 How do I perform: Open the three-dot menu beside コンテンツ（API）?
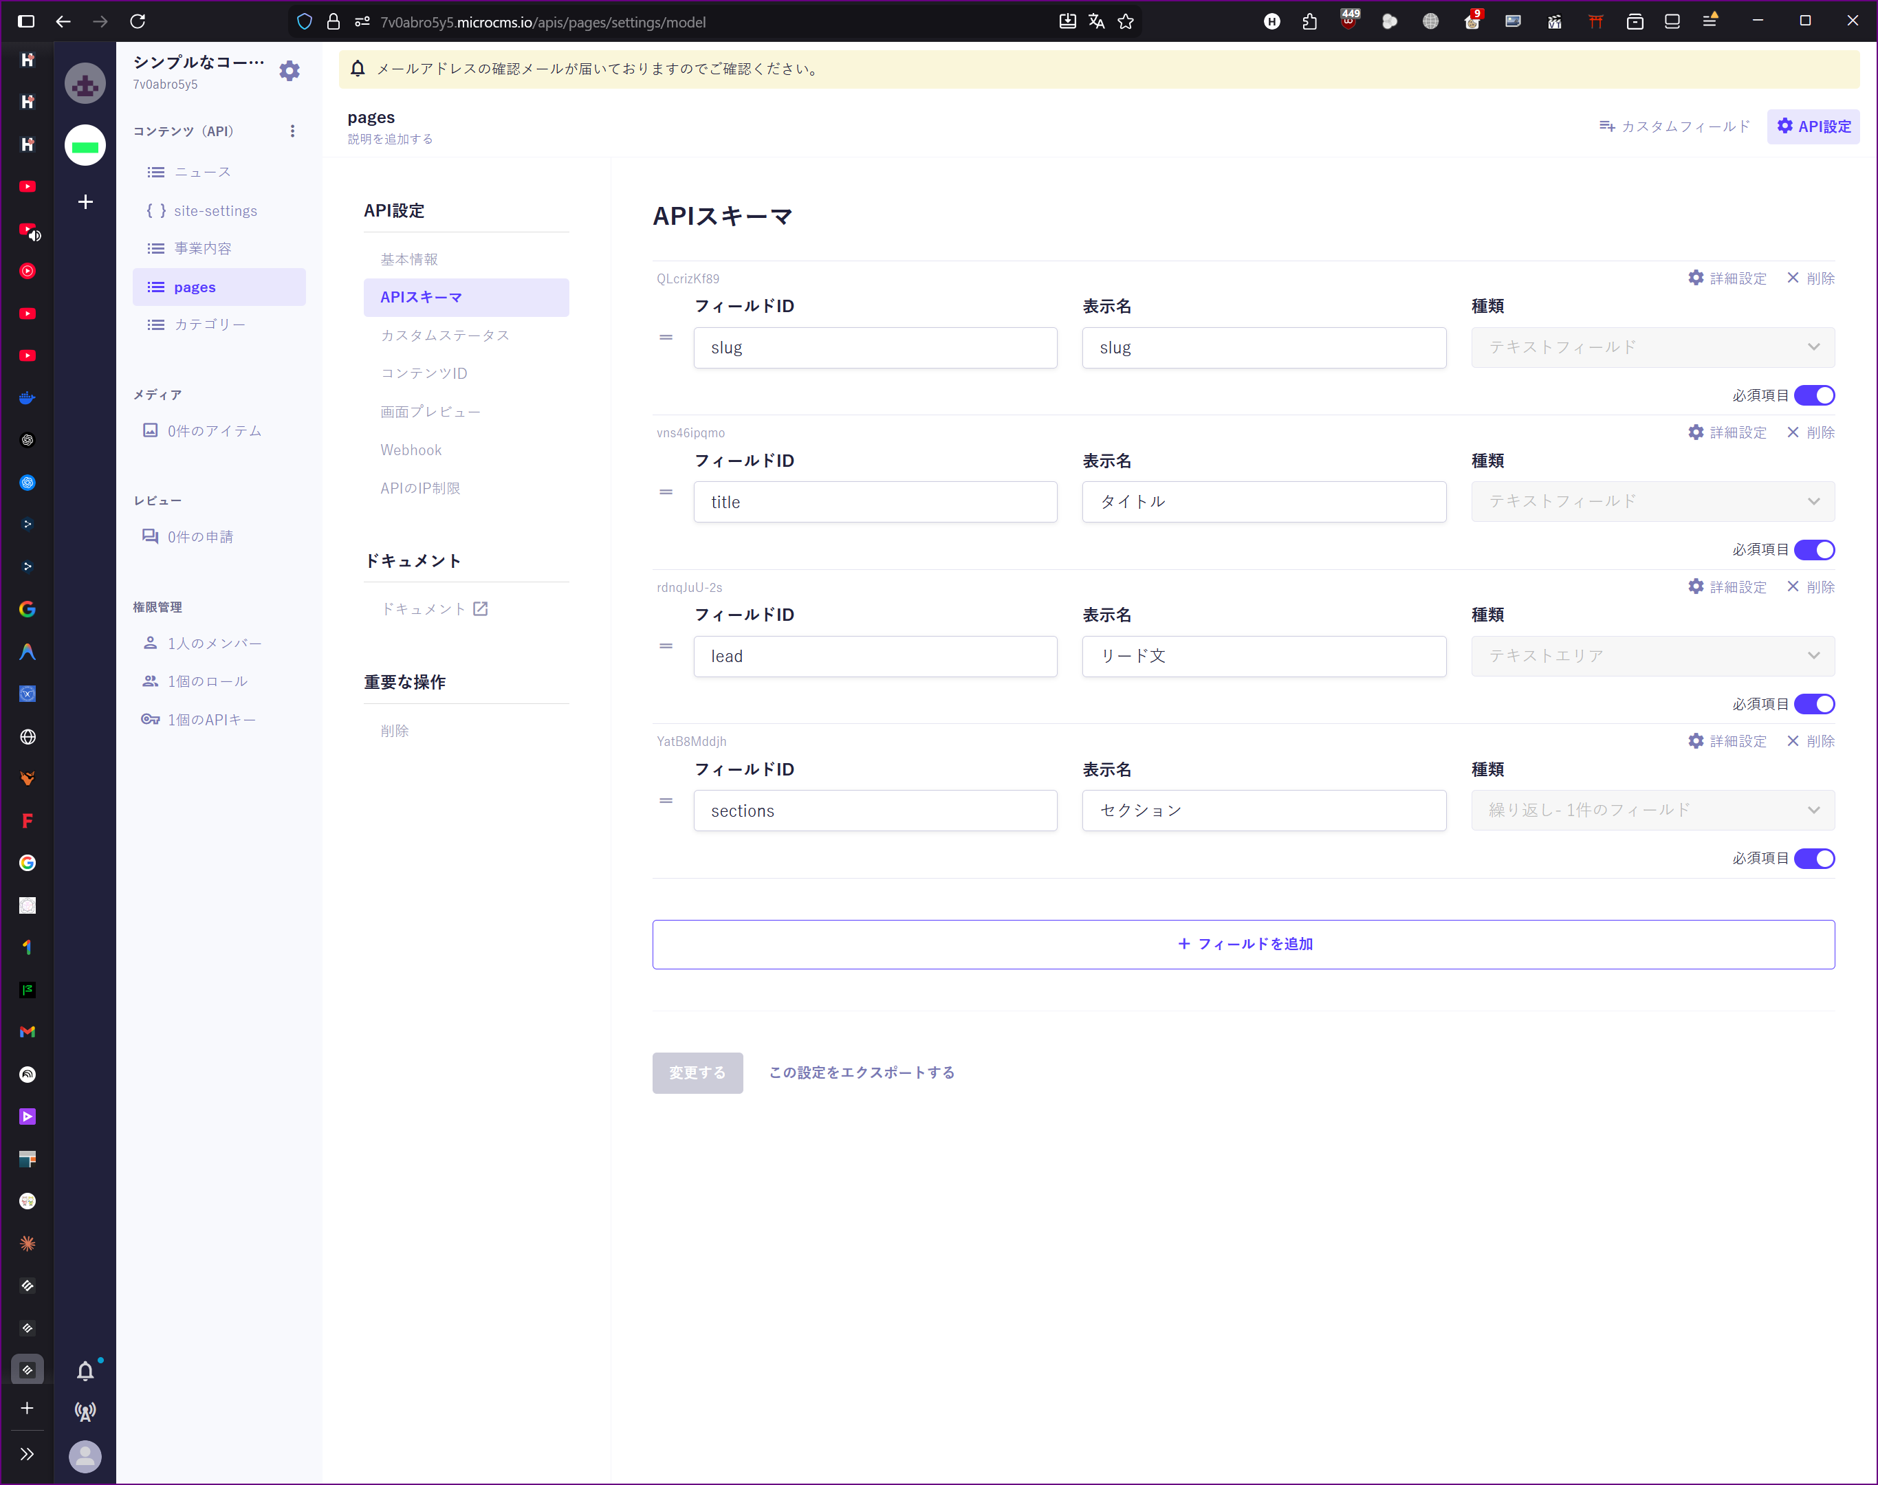coord(292,131)
